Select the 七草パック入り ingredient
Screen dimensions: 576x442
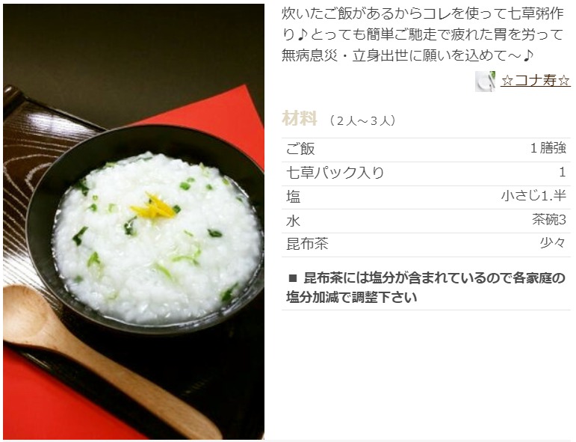(x=335, y=173)
